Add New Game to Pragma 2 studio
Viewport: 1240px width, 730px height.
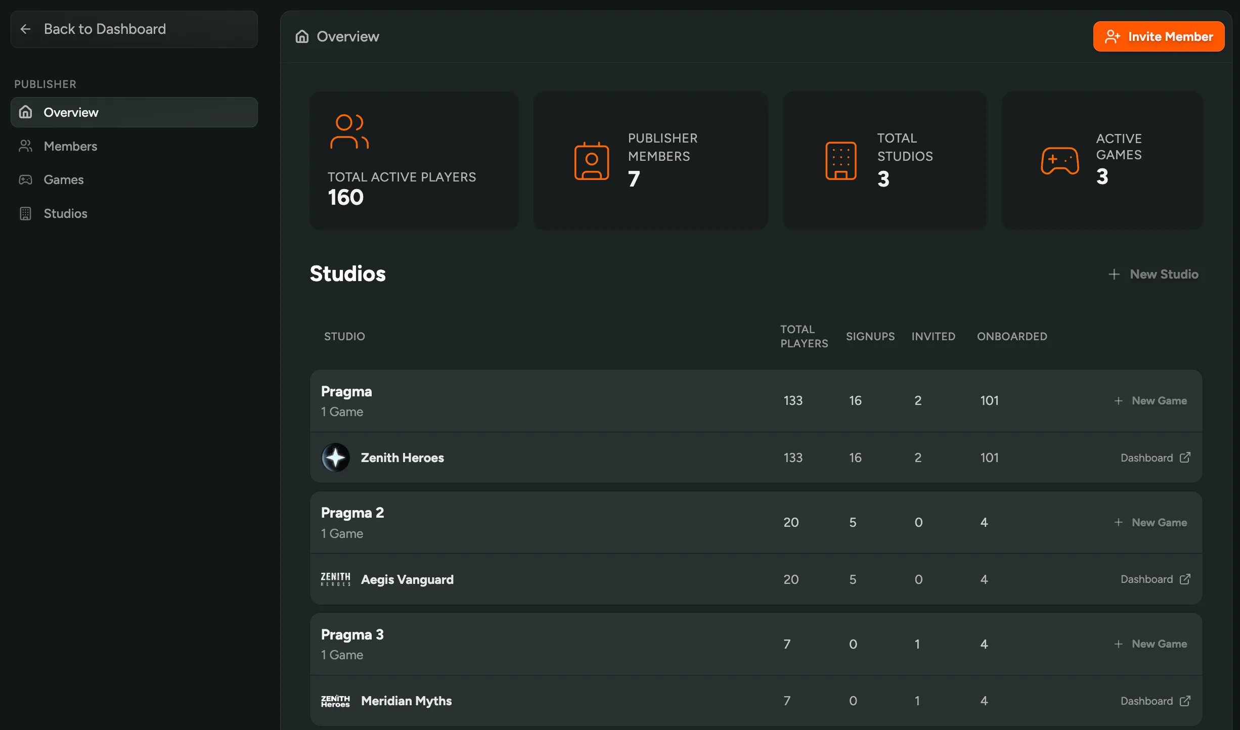pyautogui.click(x=1150, y=523)
